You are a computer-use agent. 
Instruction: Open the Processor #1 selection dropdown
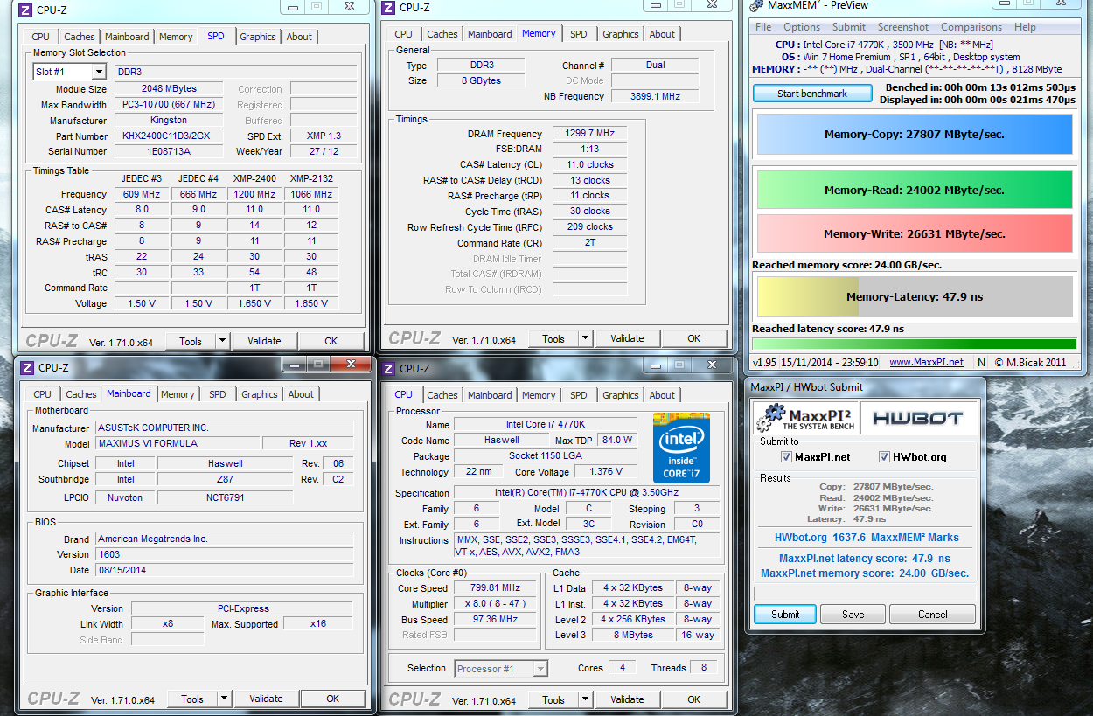point(540,669)
